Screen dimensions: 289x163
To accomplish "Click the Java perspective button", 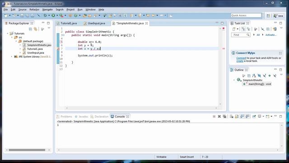I will 279,16.
